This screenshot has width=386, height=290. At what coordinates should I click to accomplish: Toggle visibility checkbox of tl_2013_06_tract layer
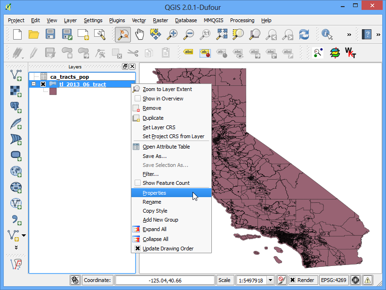(43, 84)
